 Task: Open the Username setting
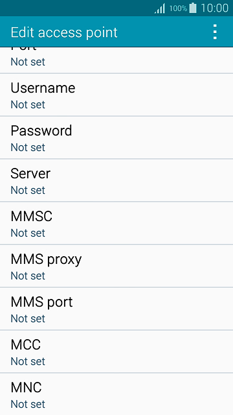tap(116, 95)
